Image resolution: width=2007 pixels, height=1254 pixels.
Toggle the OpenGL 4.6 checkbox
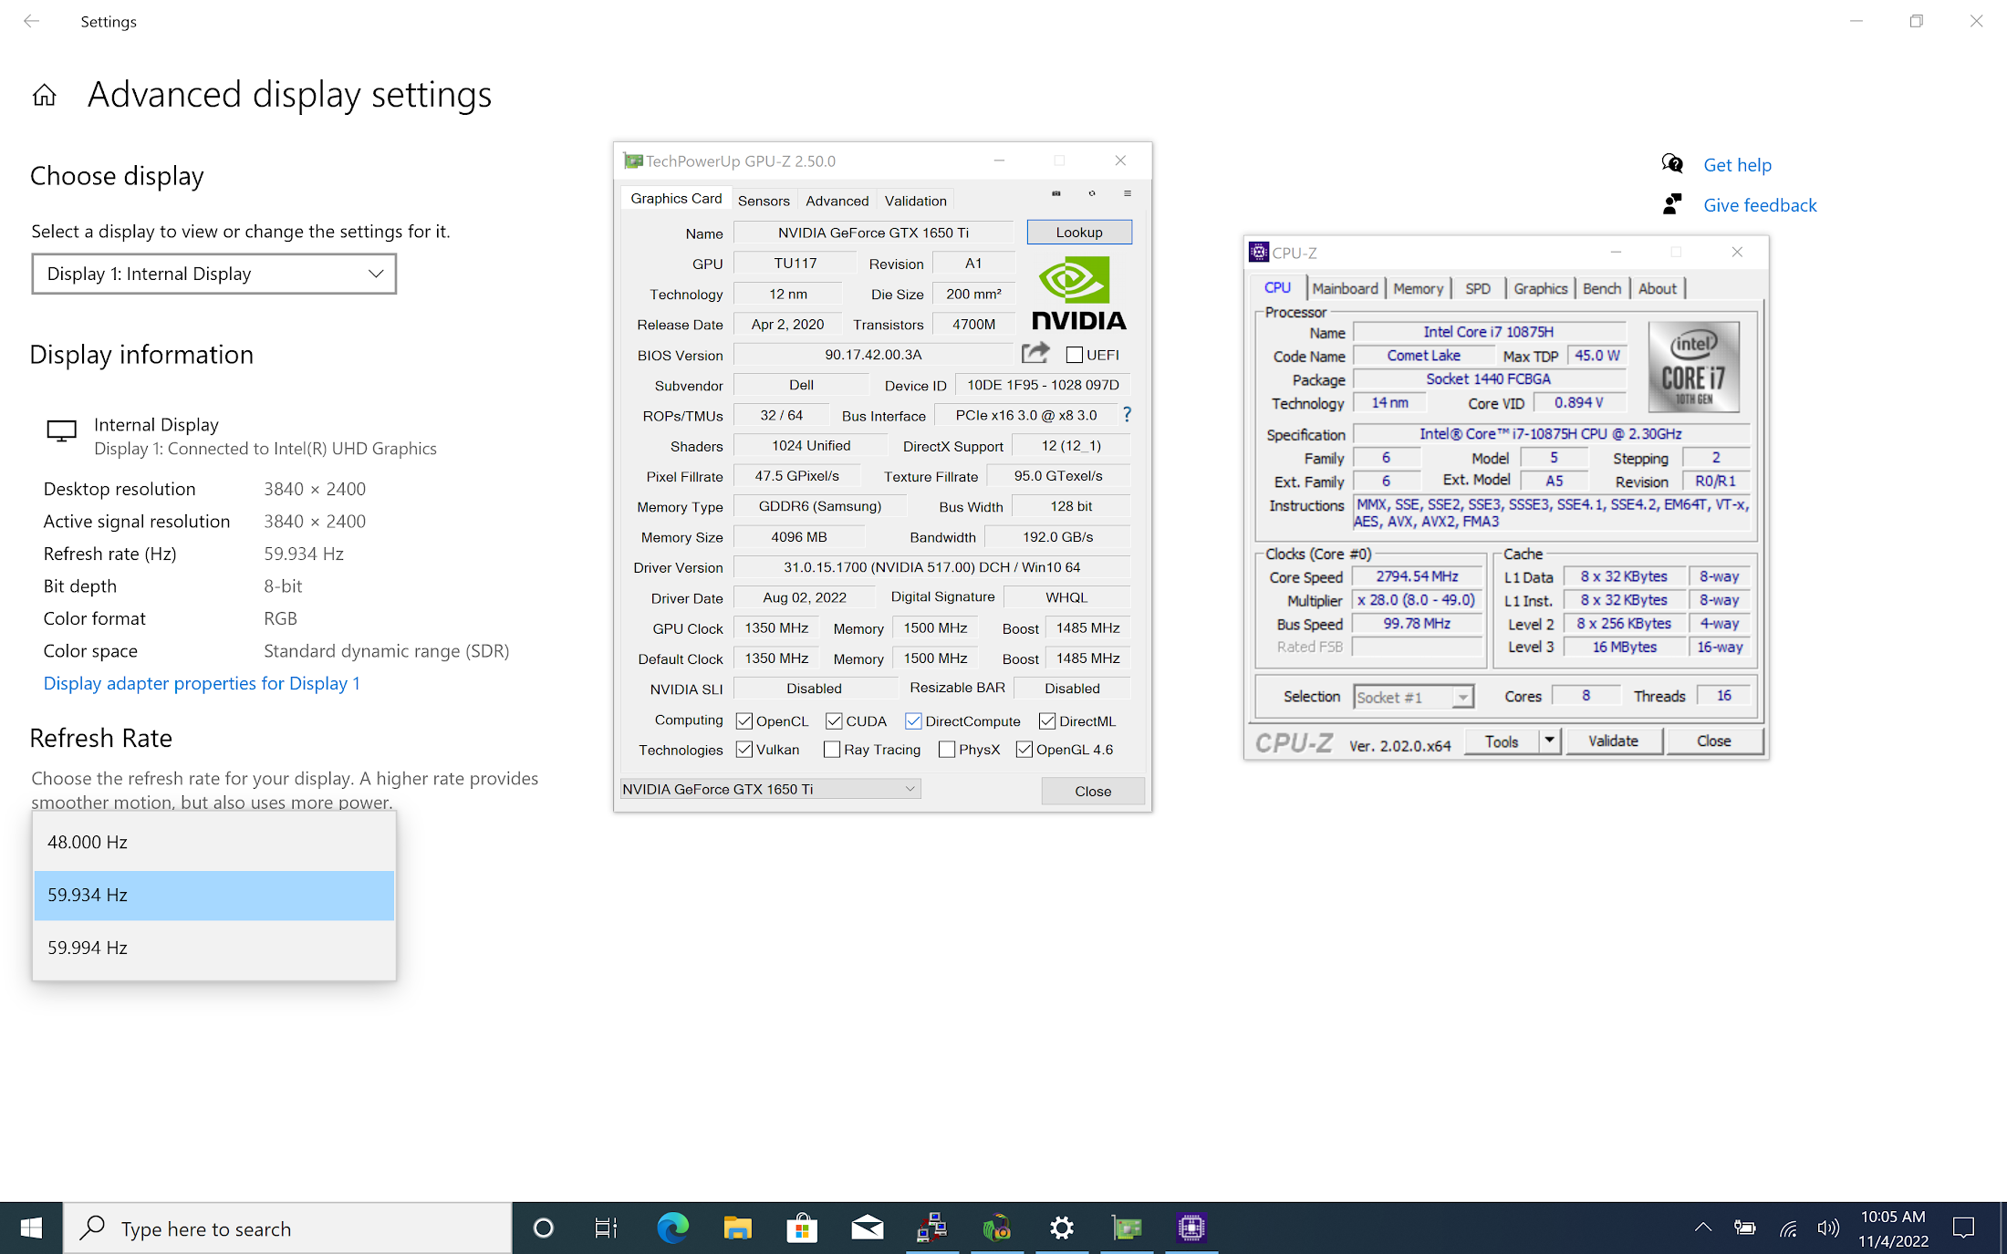click(x=1024, y=750)
